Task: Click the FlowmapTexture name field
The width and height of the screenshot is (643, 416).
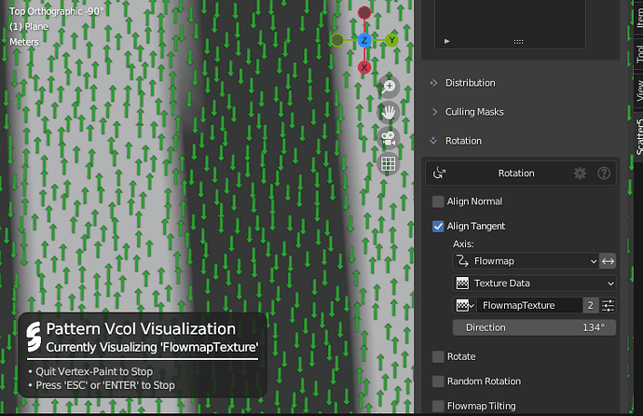Action: pos(529,305)
